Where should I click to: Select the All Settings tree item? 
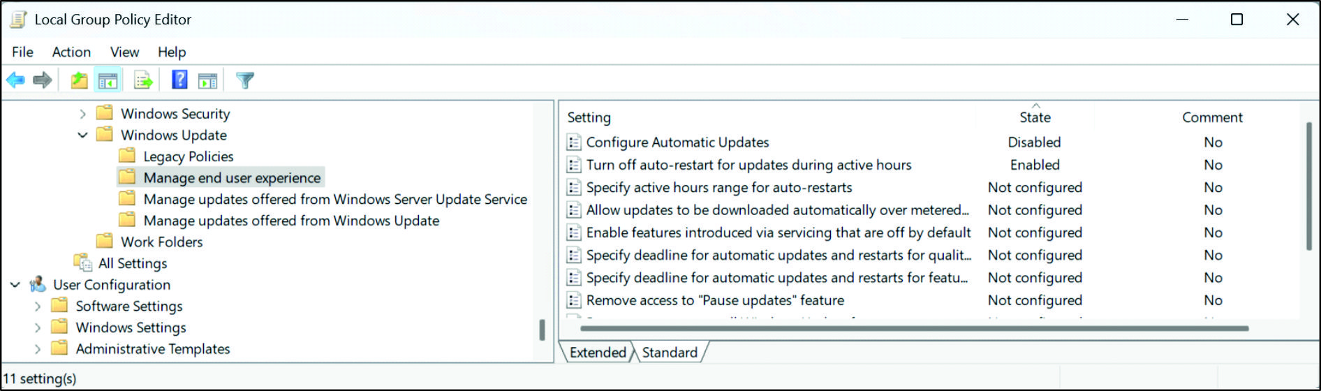pos(133,263)
